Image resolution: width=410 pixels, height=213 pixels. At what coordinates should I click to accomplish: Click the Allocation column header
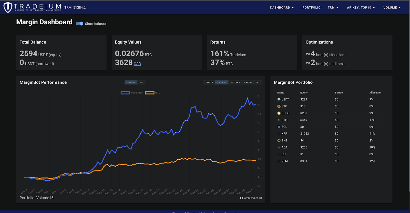[375, 93]
